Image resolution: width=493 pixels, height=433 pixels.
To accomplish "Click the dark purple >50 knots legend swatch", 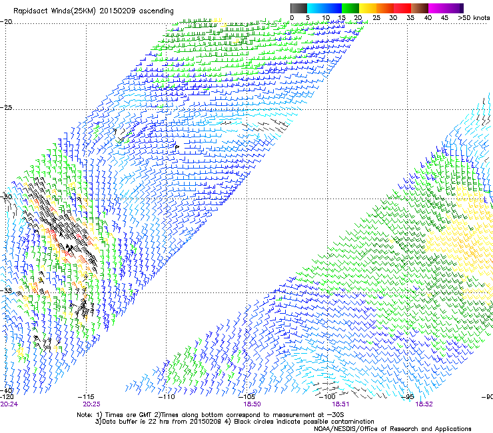I will [461, 8].
